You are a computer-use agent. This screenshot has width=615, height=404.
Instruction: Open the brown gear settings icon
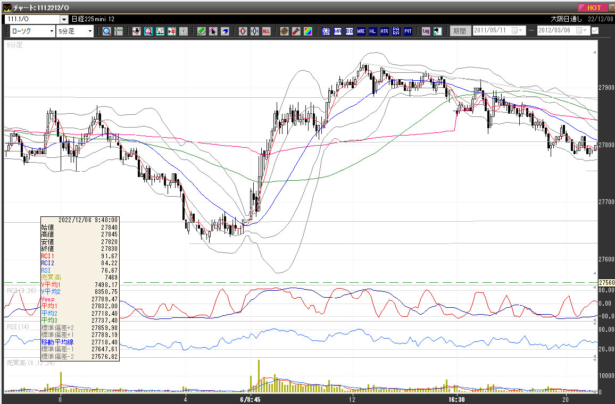[285, 31]
